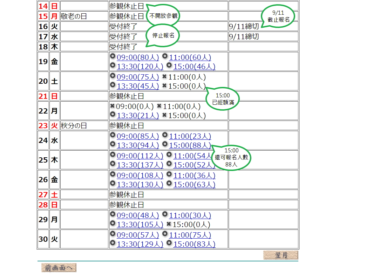
Task: Click 15:00(83人) on the 30th
Action: 194,244
